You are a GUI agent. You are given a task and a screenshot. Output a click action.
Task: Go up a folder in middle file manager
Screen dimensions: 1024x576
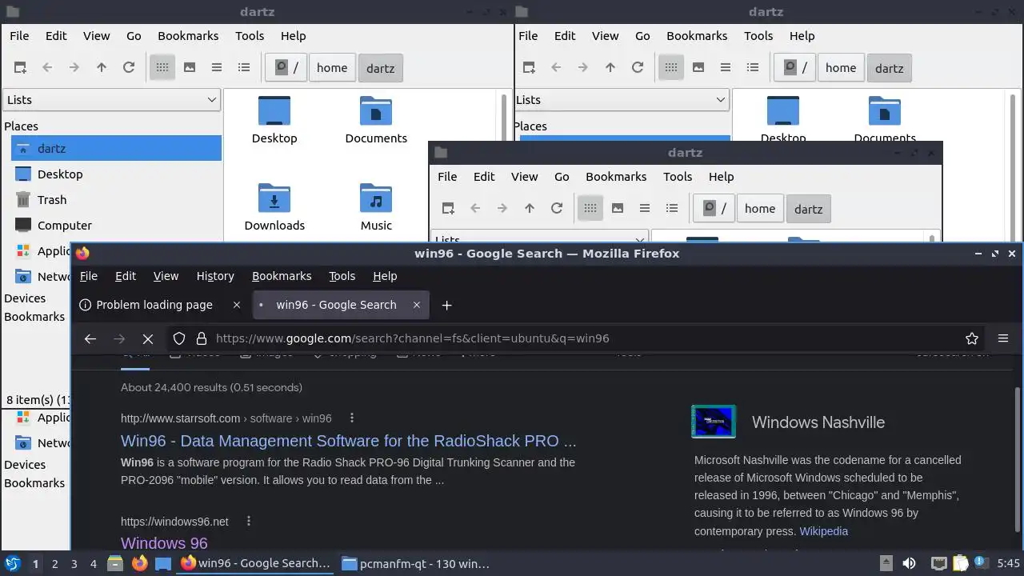click(530, 209)
